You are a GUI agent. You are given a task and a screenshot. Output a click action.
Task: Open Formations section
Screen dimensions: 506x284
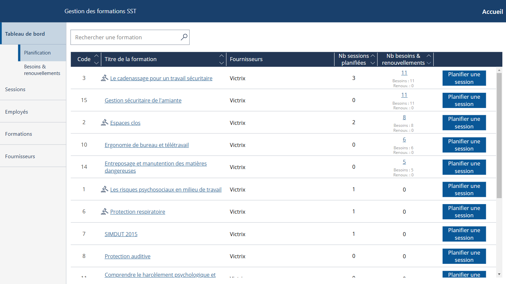pyautogui.click(x=33, y=134)
